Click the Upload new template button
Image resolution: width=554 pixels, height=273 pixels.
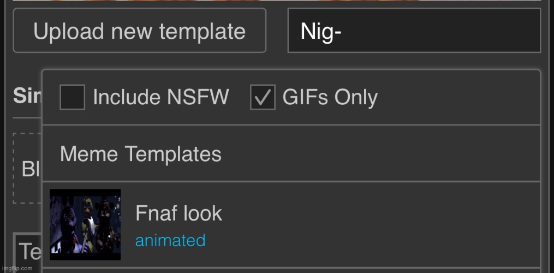tap(139, 31)
